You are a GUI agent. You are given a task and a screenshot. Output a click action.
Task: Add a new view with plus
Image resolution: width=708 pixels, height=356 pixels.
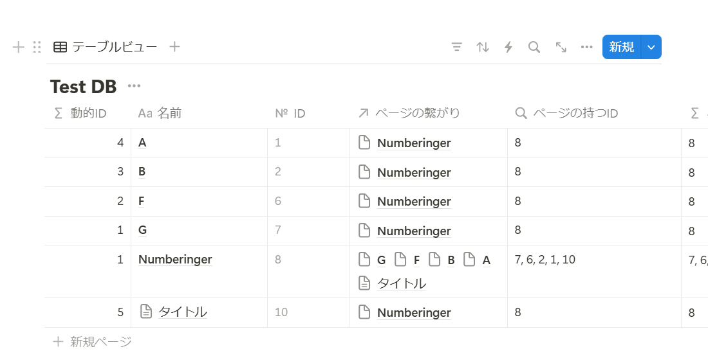click(x=174, y=46)
